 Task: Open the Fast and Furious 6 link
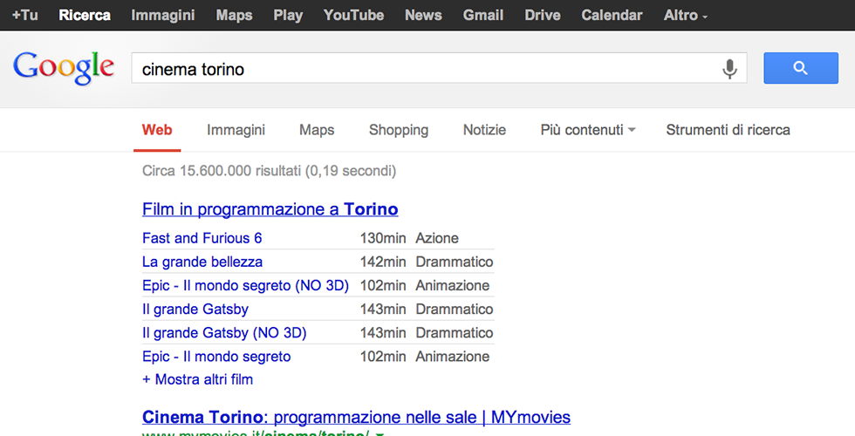click(x=202, y=238)
